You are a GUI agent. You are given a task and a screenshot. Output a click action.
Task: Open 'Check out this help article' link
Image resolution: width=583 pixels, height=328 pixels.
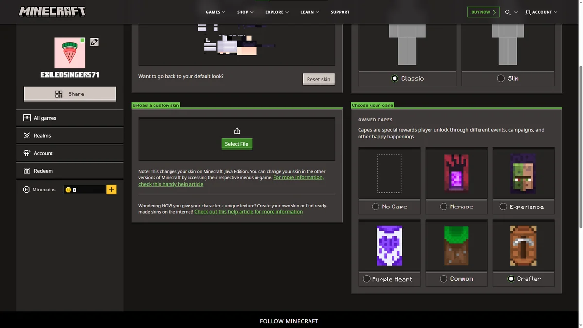point(248,212)
